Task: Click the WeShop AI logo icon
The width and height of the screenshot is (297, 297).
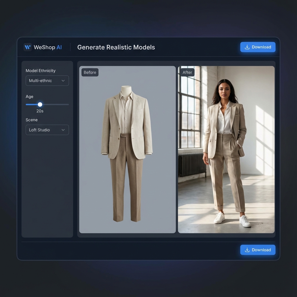Action: 28,47
